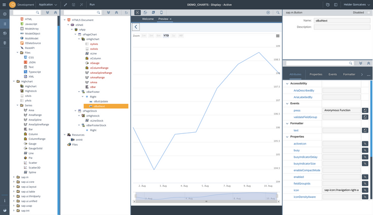Open function editor for press event

tap(365, 110)
